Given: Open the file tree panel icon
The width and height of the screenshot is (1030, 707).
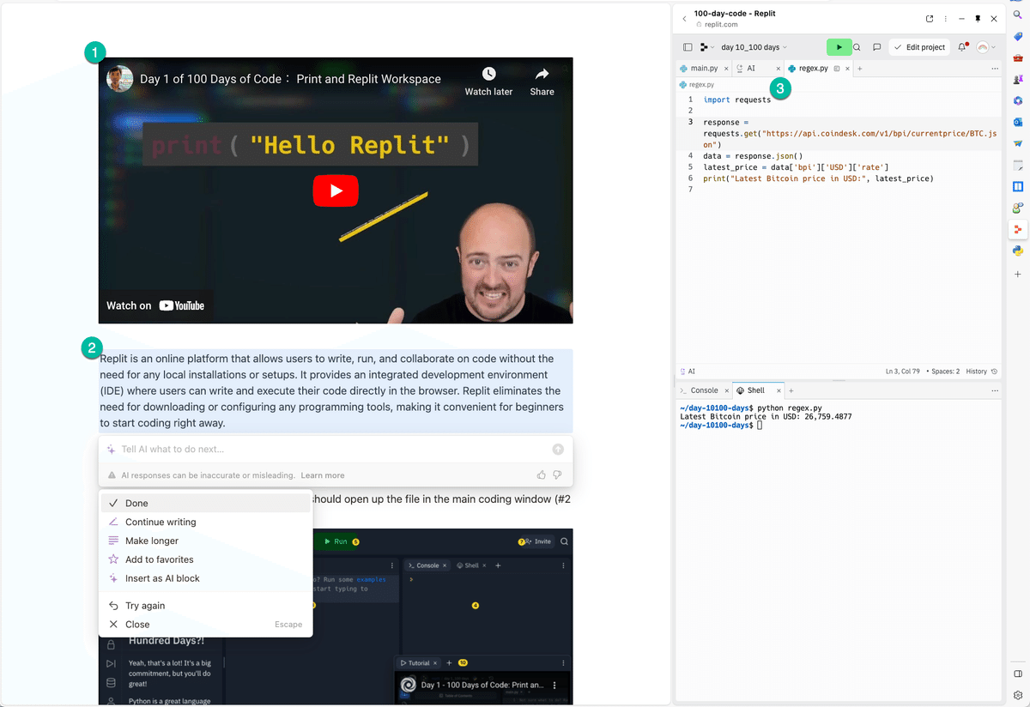Looking at the screenshot, I should coord(686,46).
